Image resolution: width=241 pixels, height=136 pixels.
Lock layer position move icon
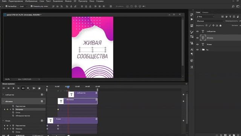coord(214,25)
